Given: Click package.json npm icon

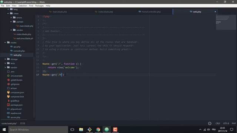Looking at the screenshot, I should pos(8,105).
